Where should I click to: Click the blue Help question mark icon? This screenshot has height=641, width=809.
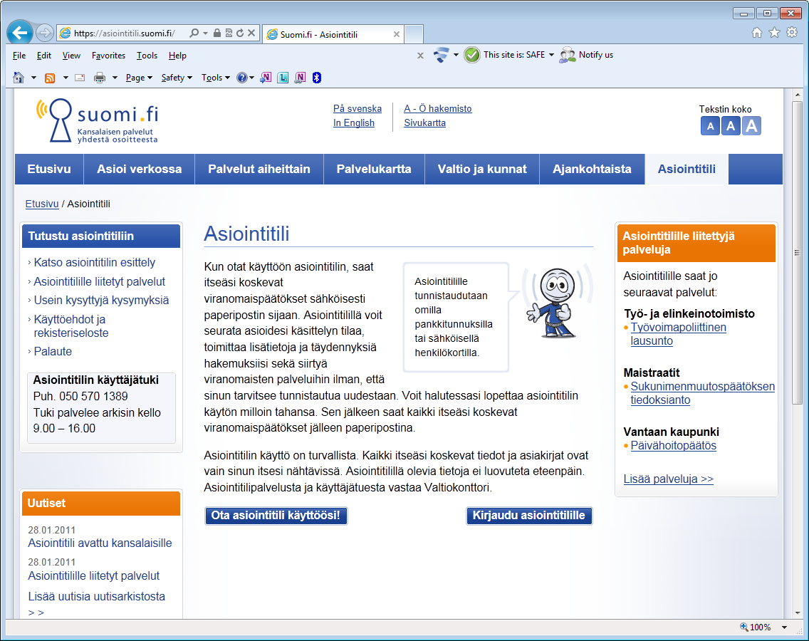241,78
